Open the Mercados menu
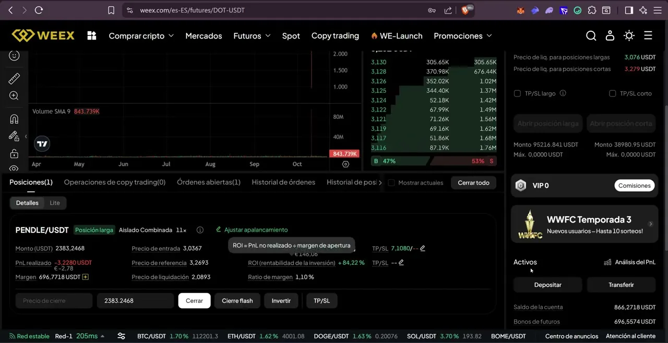Screen dimensions: 668x343 [x=204, y=35]
